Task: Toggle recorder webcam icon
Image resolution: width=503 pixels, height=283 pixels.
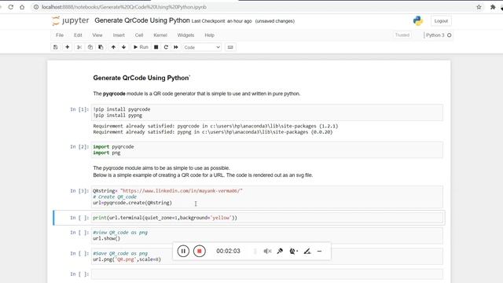Action: click(x=293, y=252)
